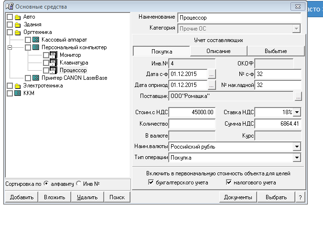The height and width of the screenshot is (225, 323).
Task: Check the Монитор checkbox
Action: pos(46,55)
